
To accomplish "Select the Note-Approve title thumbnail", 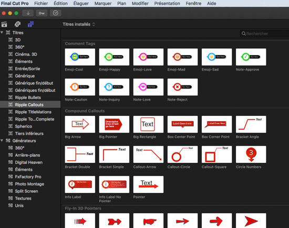I will tap(251, 57).
